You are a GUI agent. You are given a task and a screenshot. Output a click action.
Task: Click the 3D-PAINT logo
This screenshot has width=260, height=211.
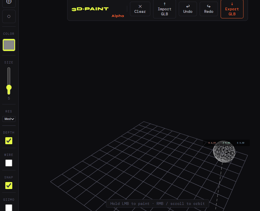click(x=90, y=9)
